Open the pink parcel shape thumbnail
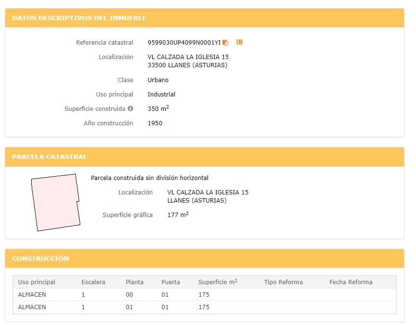Screen dimensions: 416x325 tap(56, 203)
